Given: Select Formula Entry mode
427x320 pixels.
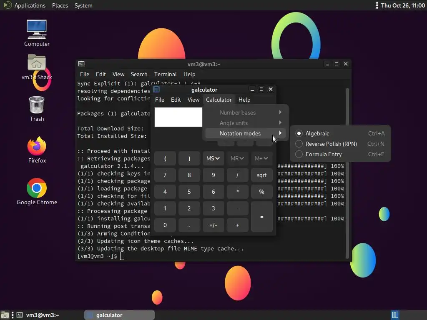Looking at the screenshot, I should pyautogui.click(x=340, y=154).
